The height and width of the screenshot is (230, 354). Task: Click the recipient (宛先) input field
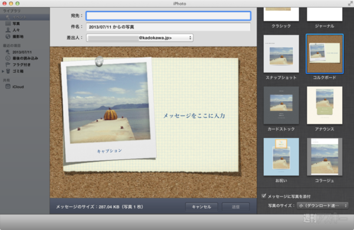tap(168, 16)
